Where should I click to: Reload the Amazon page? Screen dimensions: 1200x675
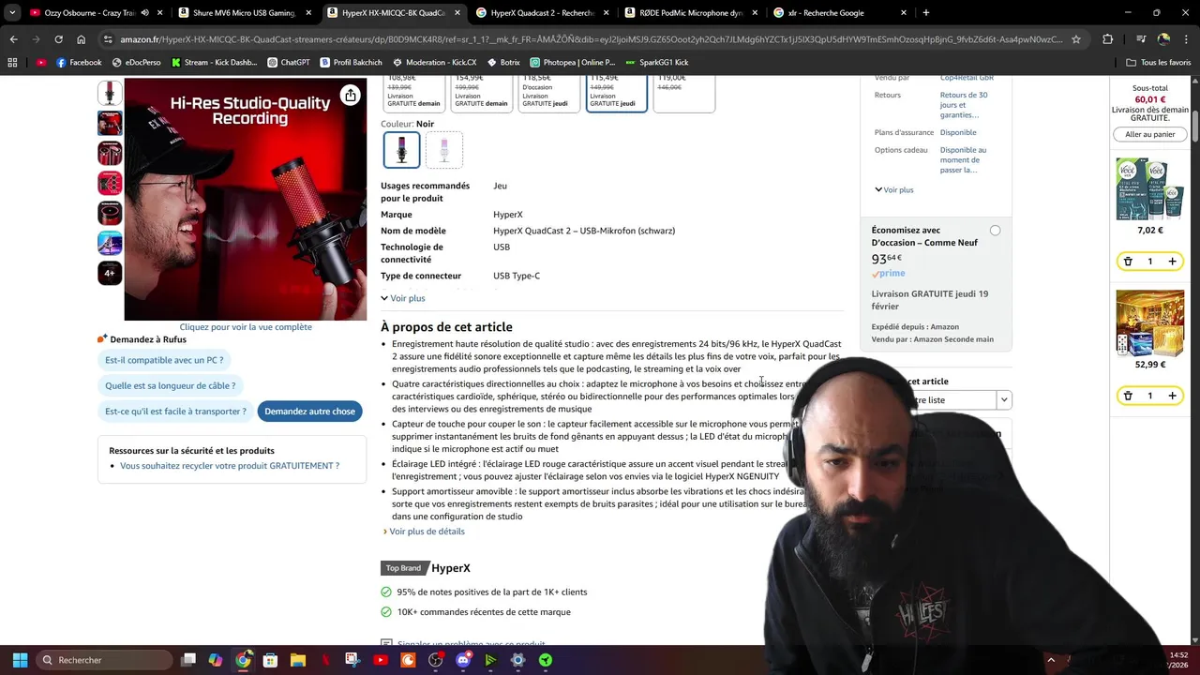58,39
